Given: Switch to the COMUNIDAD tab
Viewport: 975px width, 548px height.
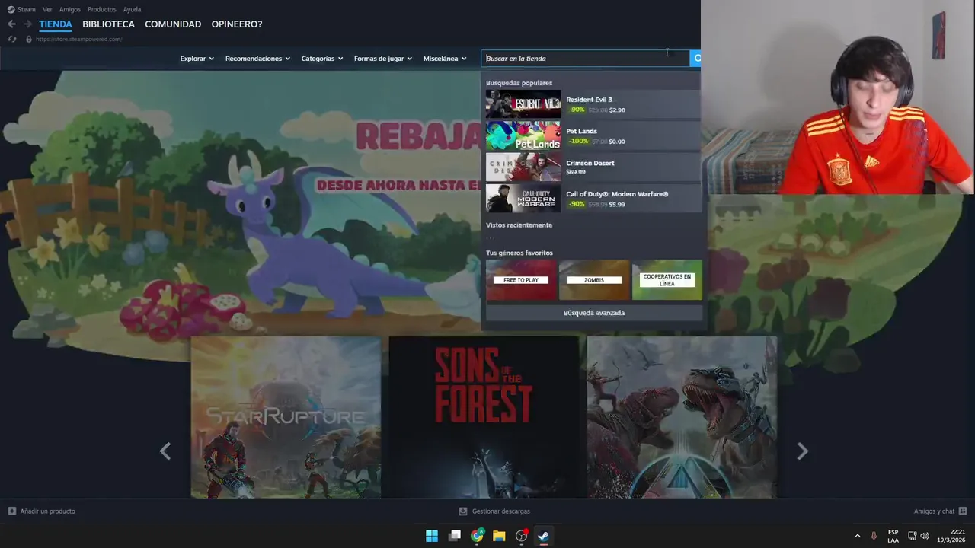Looking at the screenshot, I should coord(173,24).
